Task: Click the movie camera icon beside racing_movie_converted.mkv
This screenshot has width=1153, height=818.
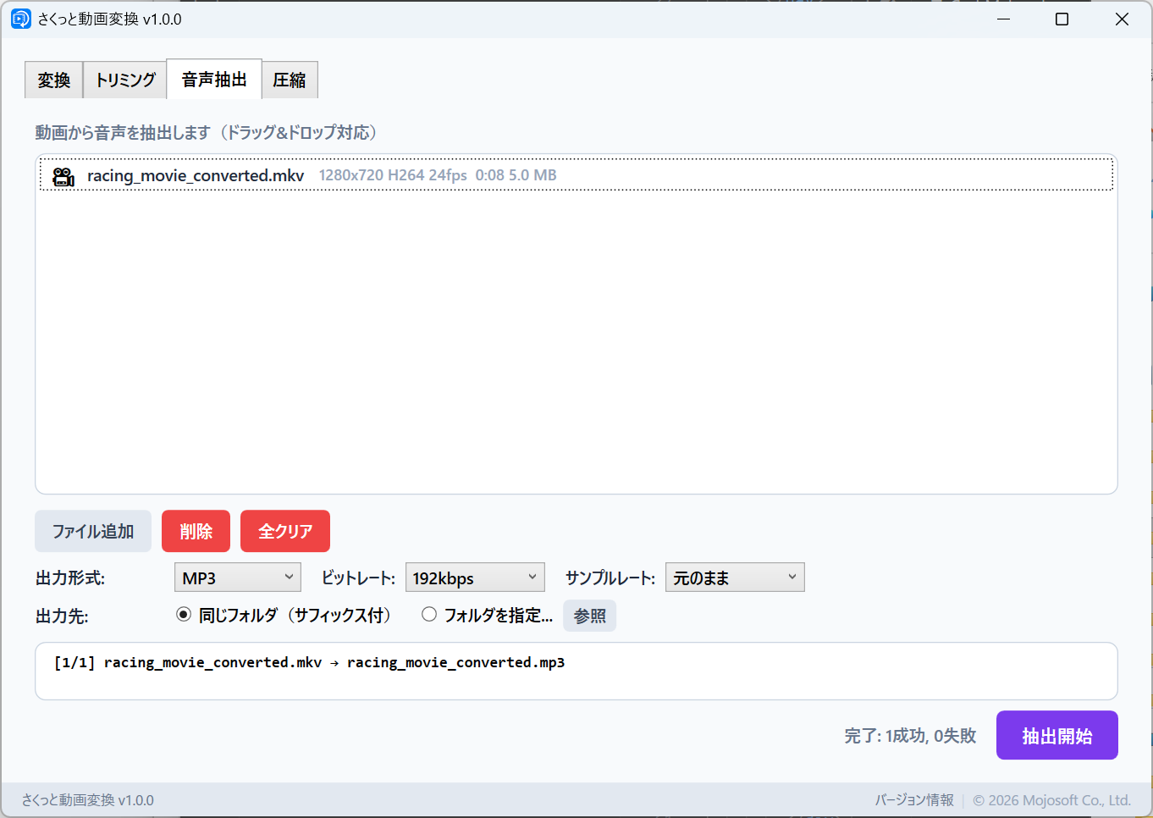Action: [x=63, y=175]
